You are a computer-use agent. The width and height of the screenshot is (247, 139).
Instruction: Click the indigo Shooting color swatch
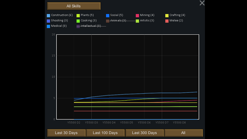[x=48, y=21]
